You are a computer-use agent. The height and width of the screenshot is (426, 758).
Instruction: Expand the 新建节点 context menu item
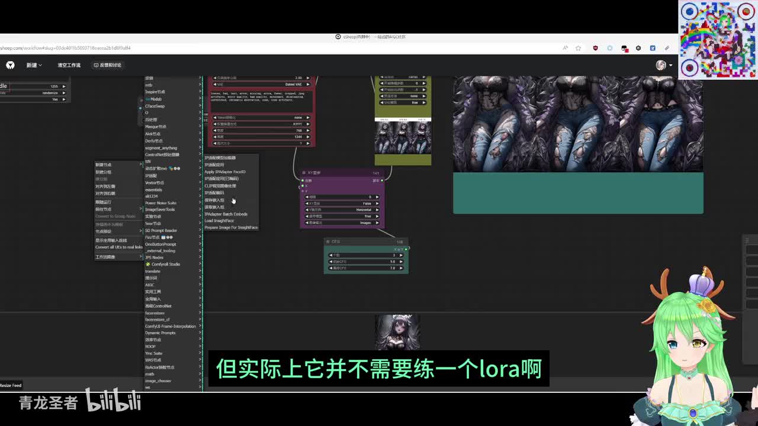(x=104, y=165)
